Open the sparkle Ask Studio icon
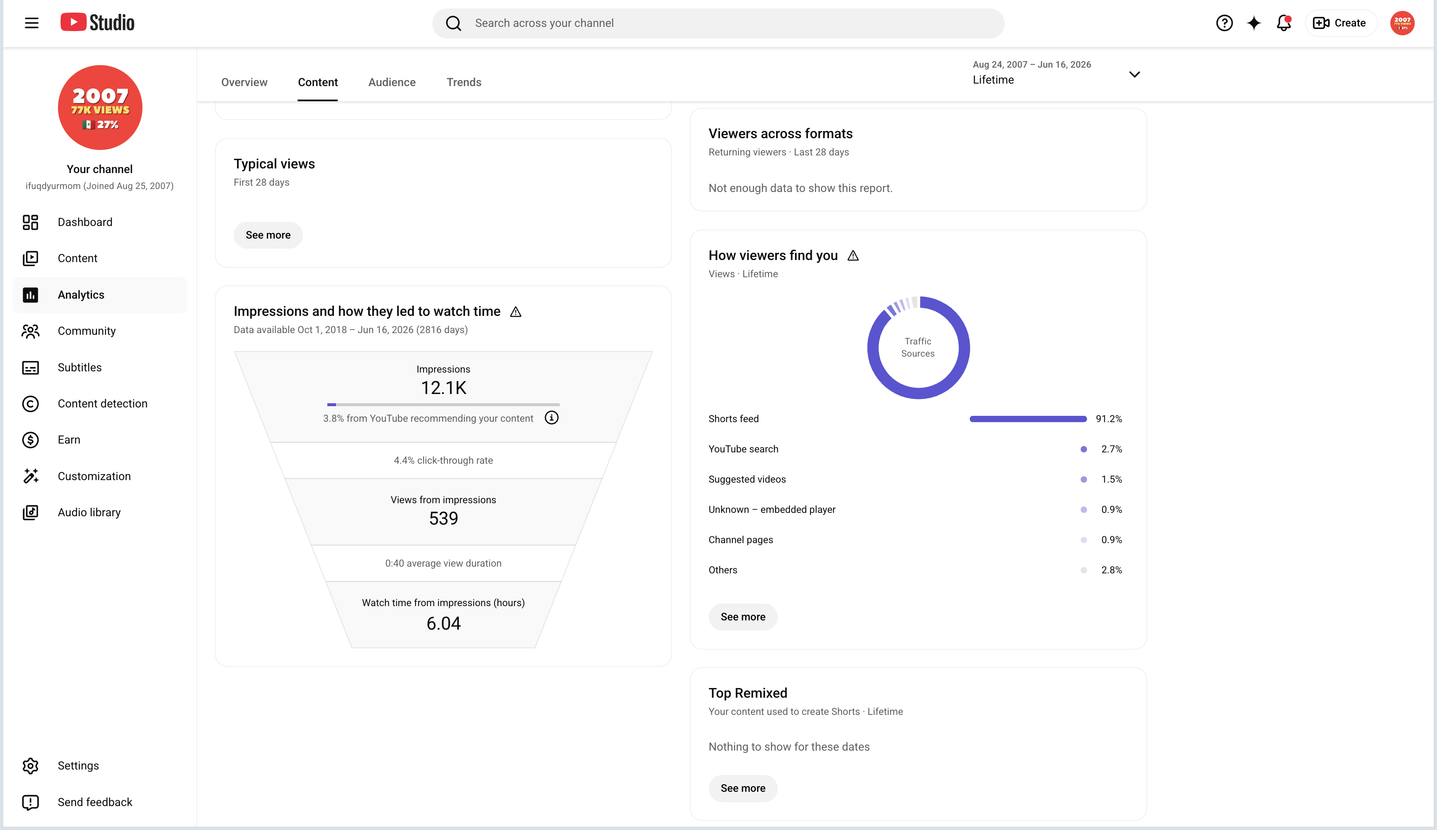The height and width of the screenshot is (830, 1437). (1253, 23)
